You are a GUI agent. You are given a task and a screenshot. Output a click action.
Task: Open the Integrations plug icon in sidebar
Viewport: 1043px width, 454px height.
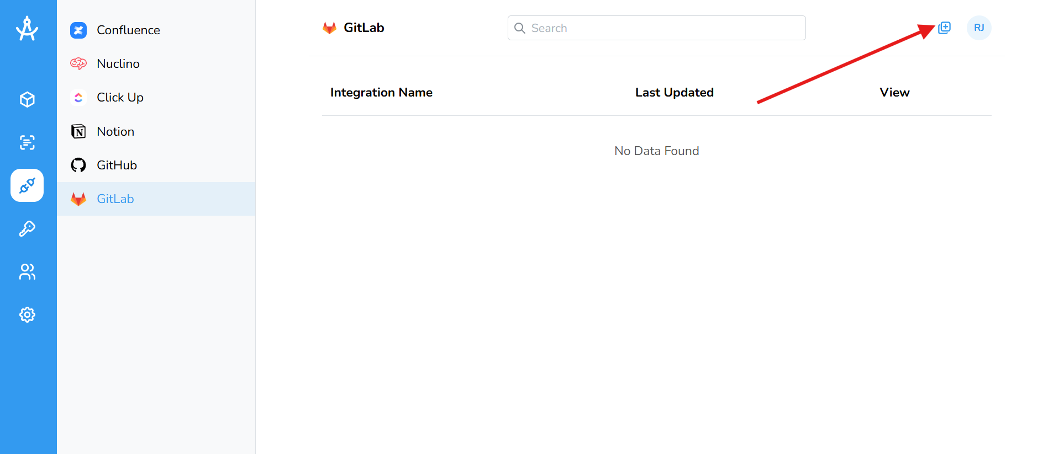27,185
